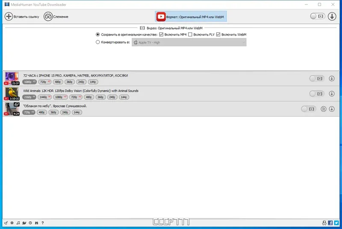This screenshot has height=229, width=342.
Task: Select 360p quality for iPhone 15 Pro video
Action: tap(70, 82)
